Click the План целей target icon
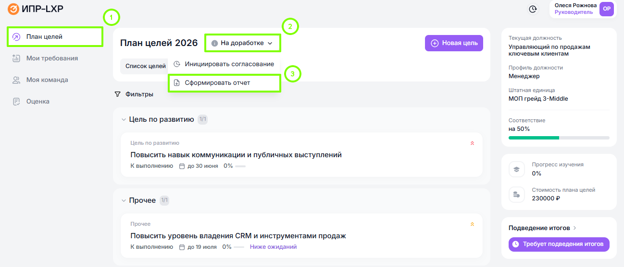 (16, 36)
